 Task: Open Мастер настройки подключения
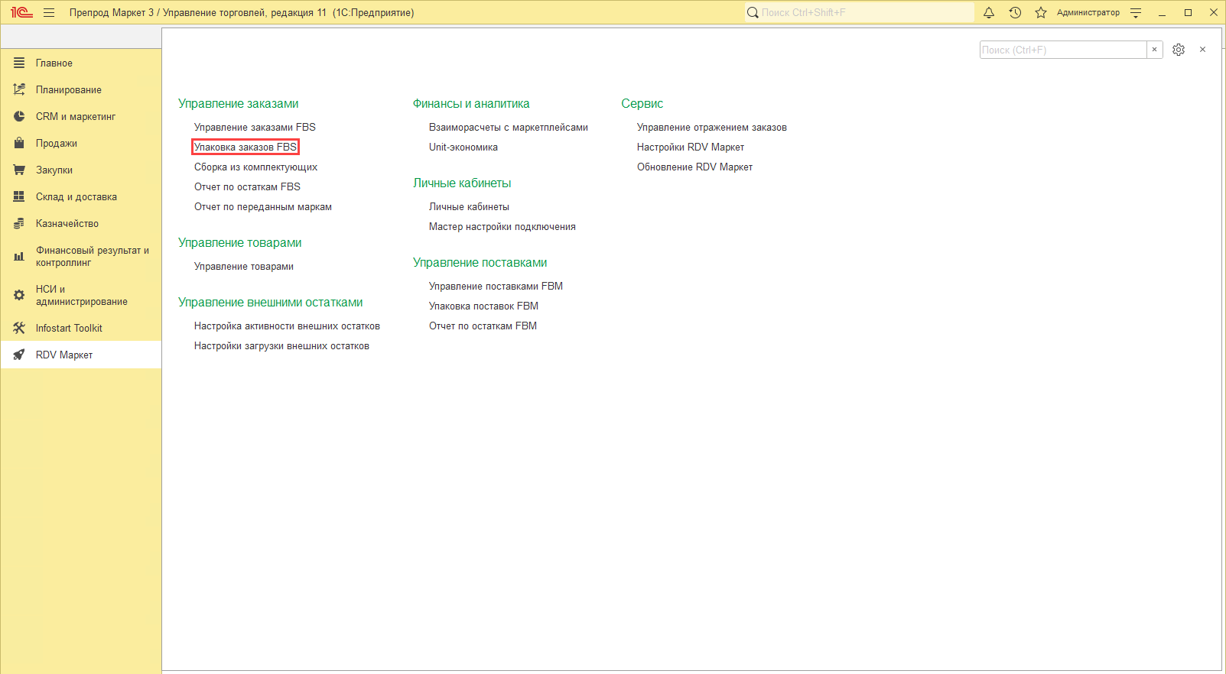(502, 227)
